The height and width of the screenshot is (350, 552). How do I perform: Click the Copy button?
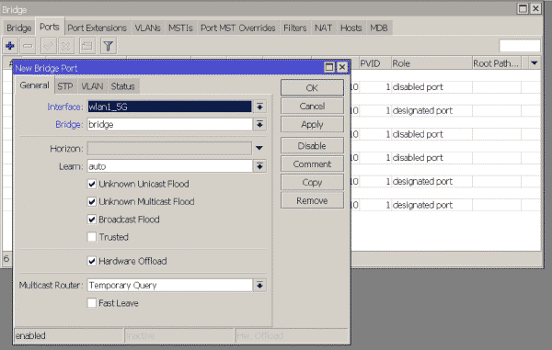coord(312,182)
